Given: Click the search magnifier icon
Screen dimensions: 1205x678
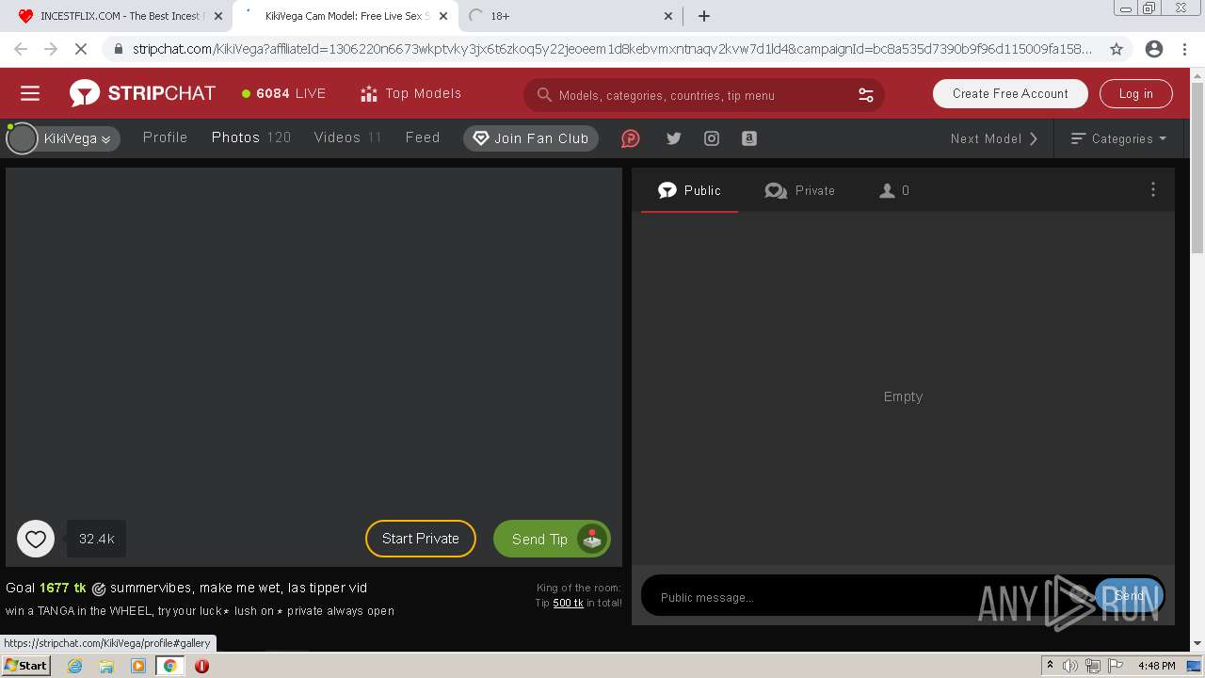Looking at the screenshot, I should (543, 95).
